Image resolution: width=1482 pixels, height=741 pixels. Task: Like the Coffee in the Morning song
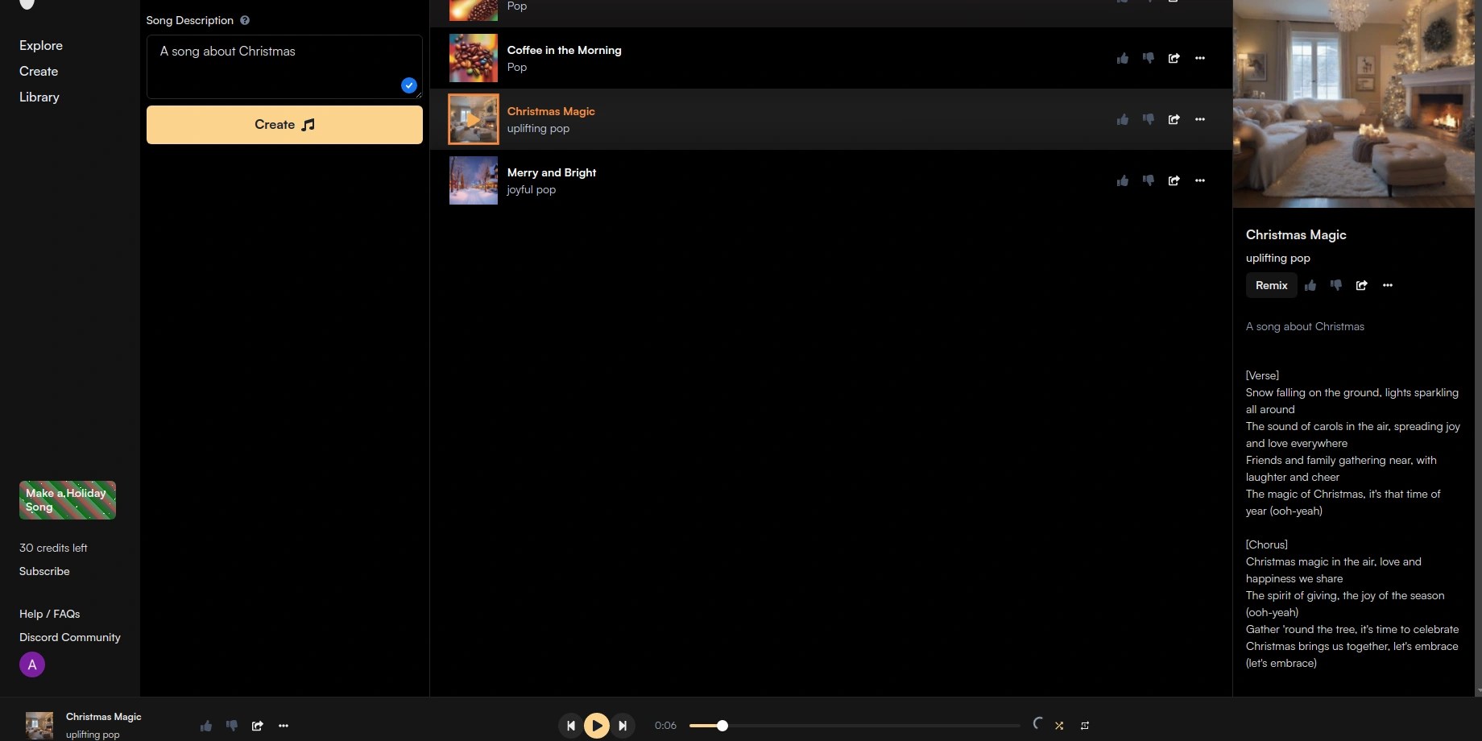click(1123, 58)
